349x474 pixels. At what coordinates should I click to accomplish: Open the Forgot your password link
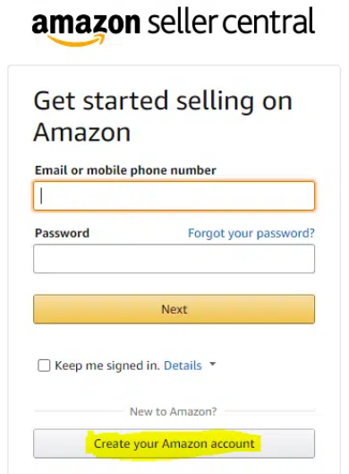pyautogui.click(x=251, y=233)
